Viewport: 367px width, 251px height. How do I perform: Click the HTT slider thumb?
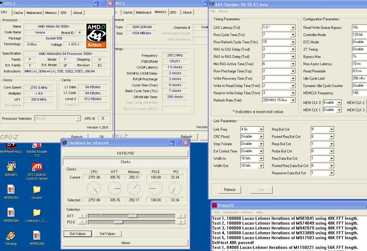click(x=133, y=216)
